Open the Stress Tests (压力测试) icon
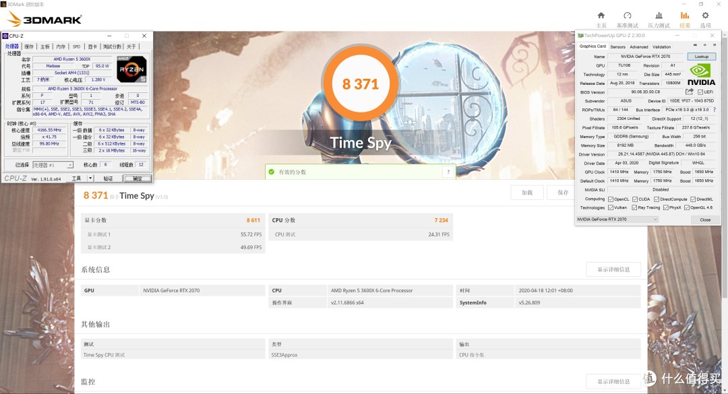Viewport: 728px width, 394px height. coord(659,15)
